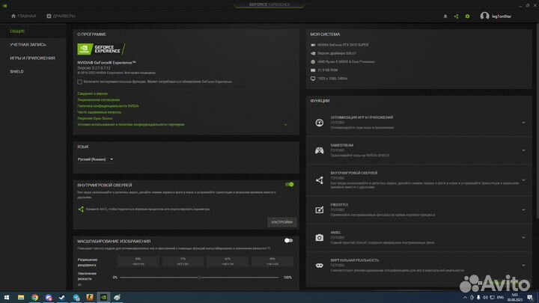
Task: Click the vertical scrollbar on the right
Action: pyautogui.click(x=537, y=120)
